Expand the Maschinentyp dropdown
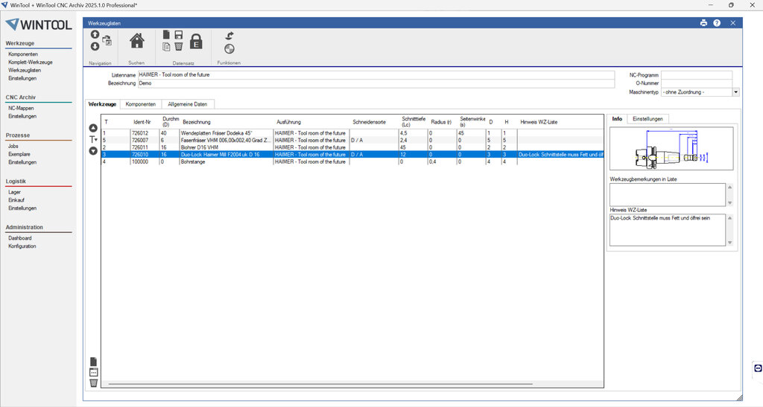Viewport: 763px width, 407px height. click(735, 92)
